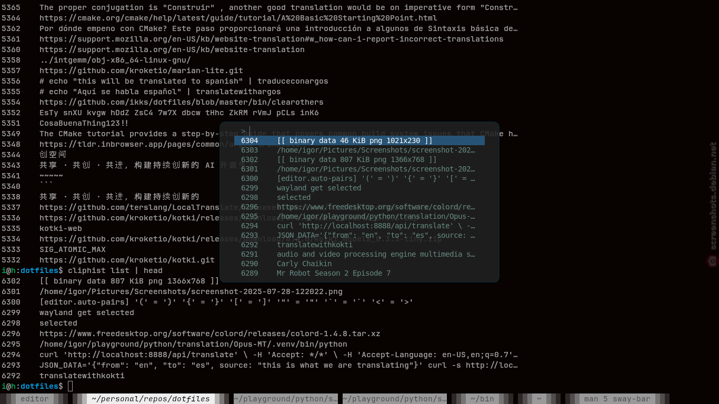
Task: Open the github kroketio/kotki.git URL line 5332
Action: coord(127,260)
